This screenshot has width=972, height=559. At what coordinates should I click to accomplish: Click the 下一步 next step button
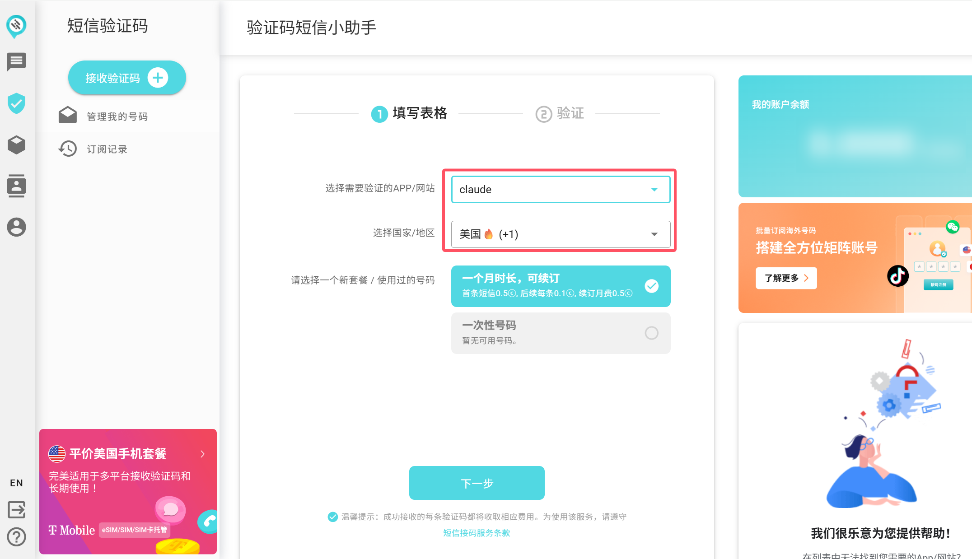pyautogui.click(x=477, y=483)
